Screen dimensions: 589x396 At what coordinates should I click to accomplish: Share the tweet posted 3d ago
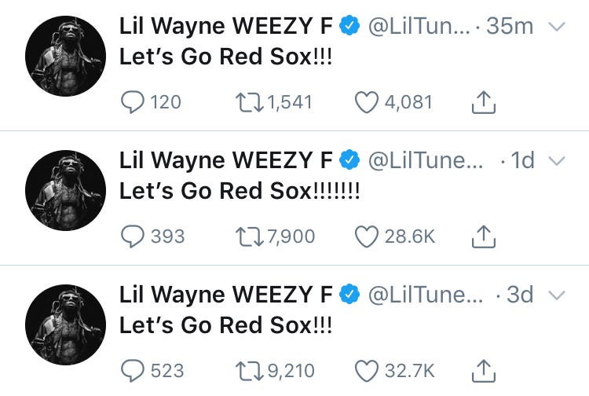tap(484, 370)
